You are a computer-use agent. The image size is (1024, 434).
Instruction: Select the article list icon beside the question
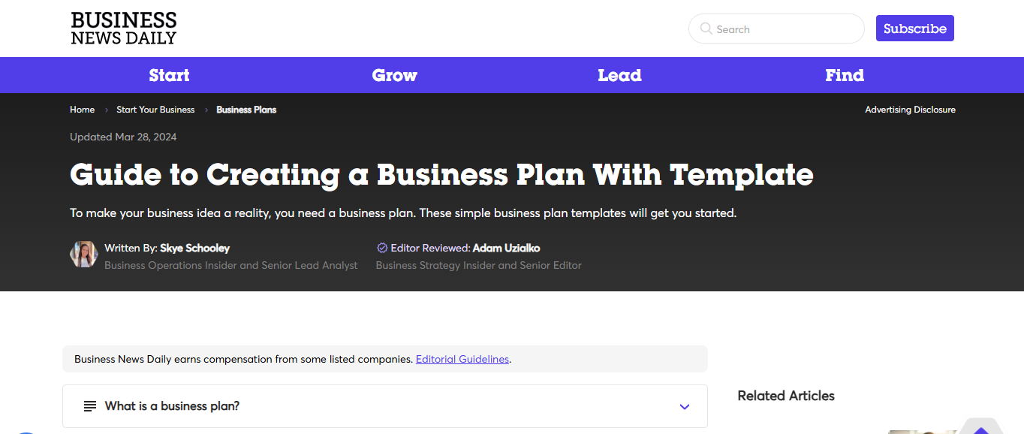(89, 406)
